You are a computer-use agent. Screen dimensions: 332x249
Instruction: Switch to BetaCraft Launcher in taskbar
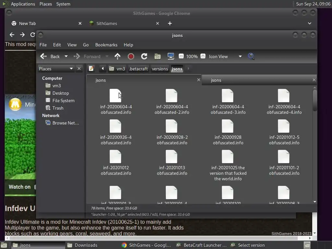coord(202,245)
